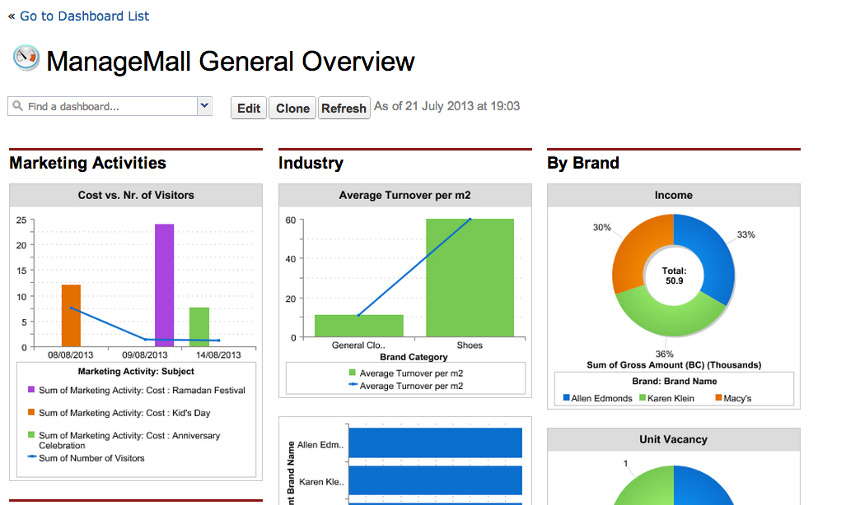Click the General Clo.. green bar
860x505 pixels.
click(359, 326)
